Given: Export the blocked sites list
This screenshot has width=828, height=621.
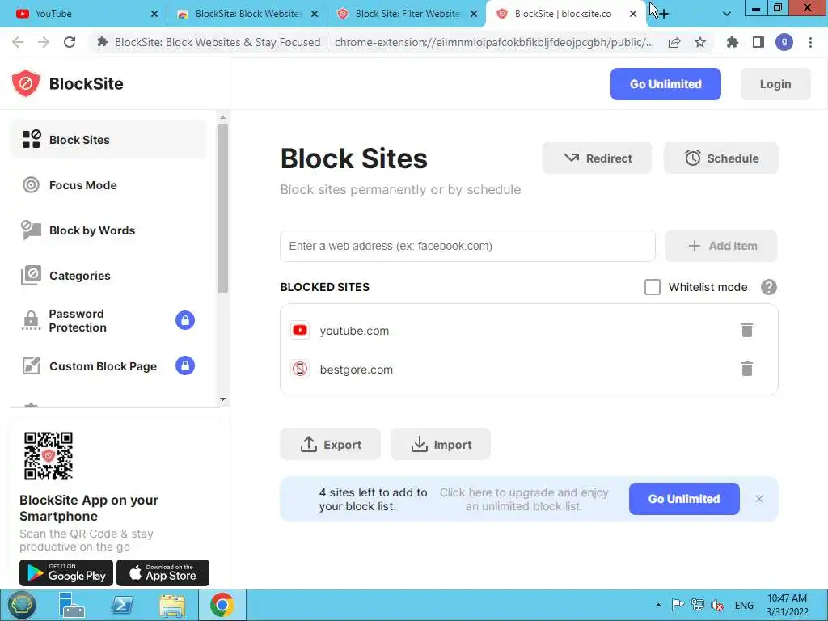Looking at the screenshot, I should [x=330, y=444].
